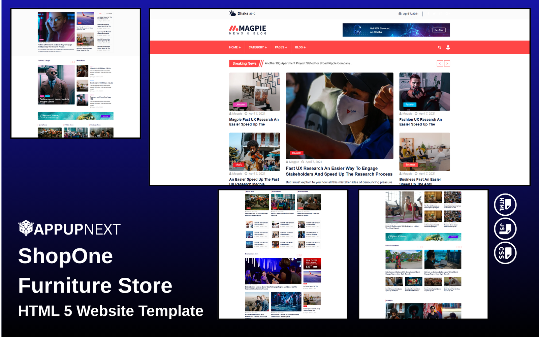Click the JS badge icon
Screen dimensions: 539x337
pos(505,229)
